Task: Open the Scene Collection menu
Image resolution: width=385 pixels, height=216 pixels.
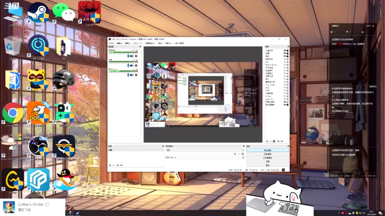Action: pos(150,43)
